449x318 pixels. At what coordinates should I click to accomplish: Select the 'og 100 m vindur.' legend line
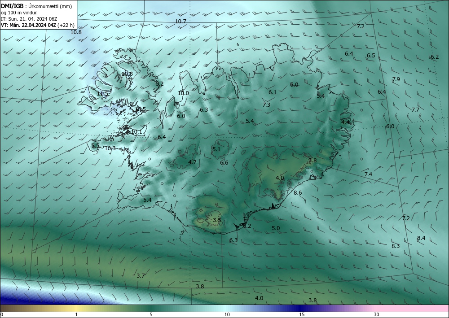click(19, 13)
